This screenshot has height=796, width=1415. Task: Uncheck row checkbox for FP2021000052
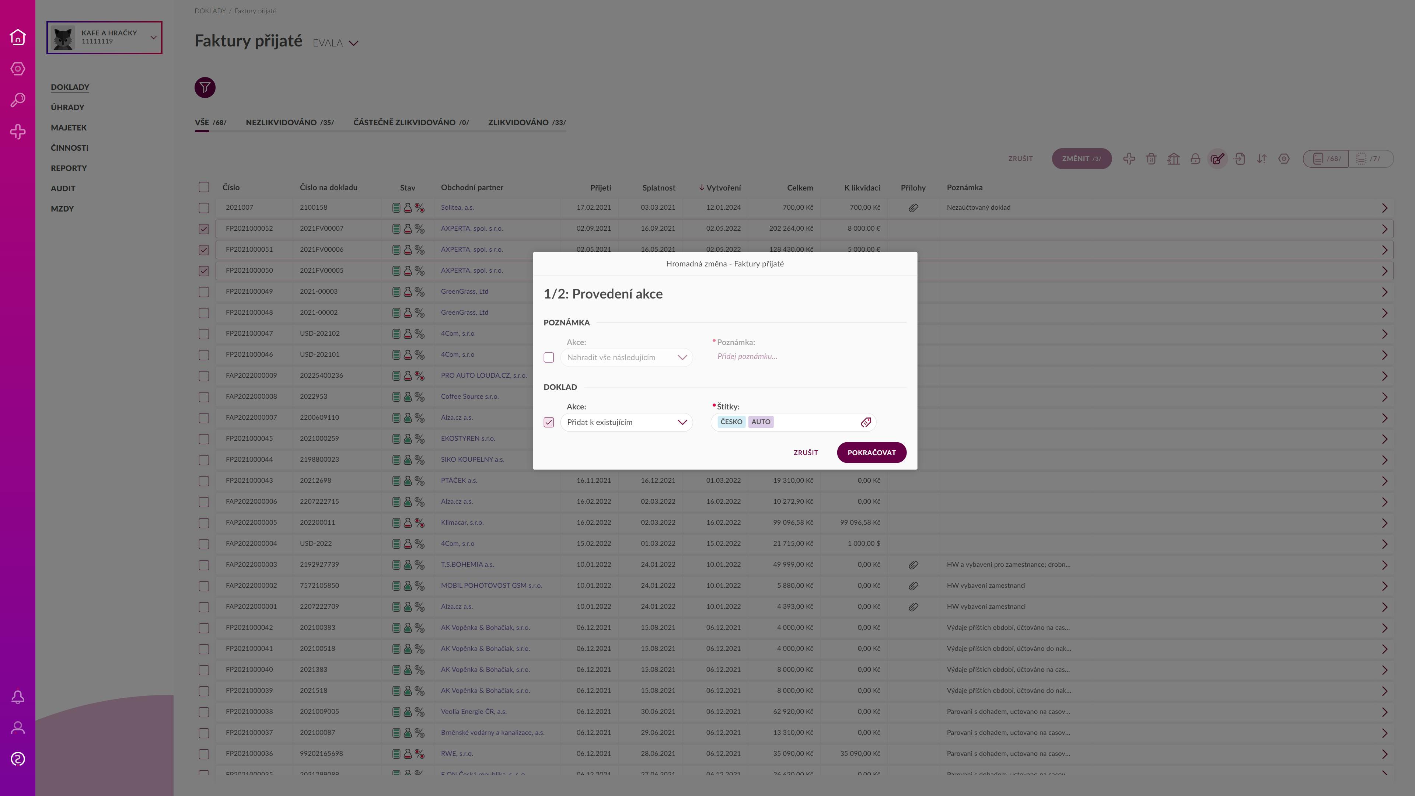(204, 229)
